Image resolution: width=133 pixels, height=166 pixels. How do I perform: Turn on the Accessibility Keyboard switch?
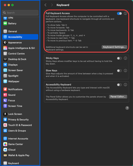coord(119,85)
